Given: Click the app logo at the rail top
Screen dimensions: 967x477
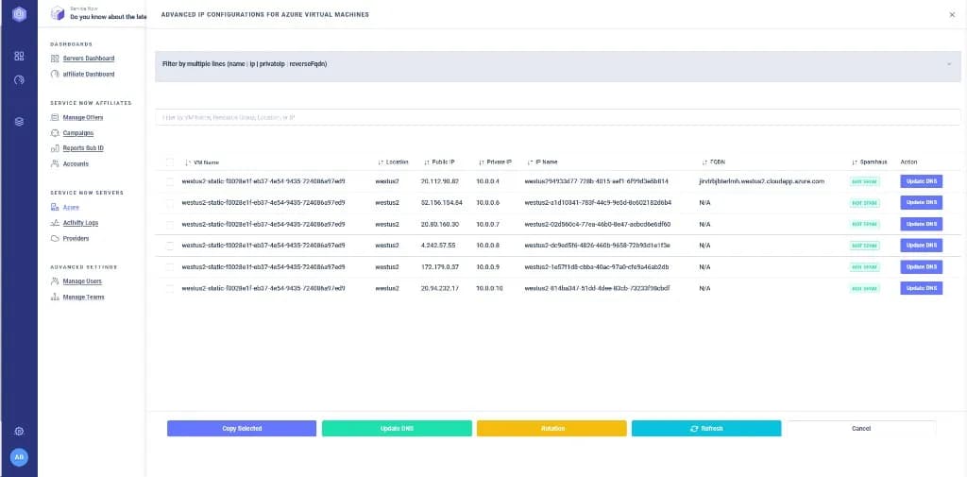Looking at the screenshot, I should 19,14.
